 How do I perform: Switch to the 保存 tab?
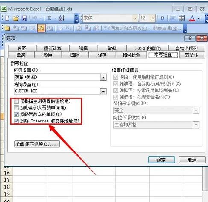click(102, 55)
